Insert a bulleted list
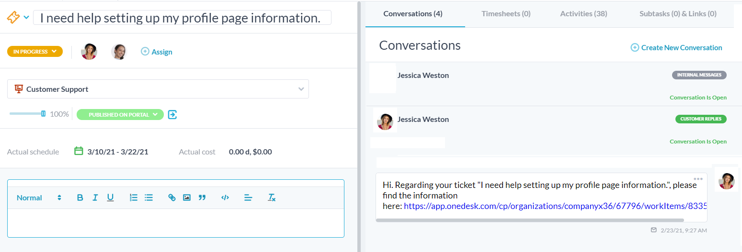The width and height of the screenshot is (742, 252). click(149, 197)
